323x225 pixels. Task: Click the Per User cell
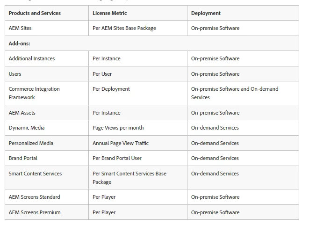coord(138,74)
